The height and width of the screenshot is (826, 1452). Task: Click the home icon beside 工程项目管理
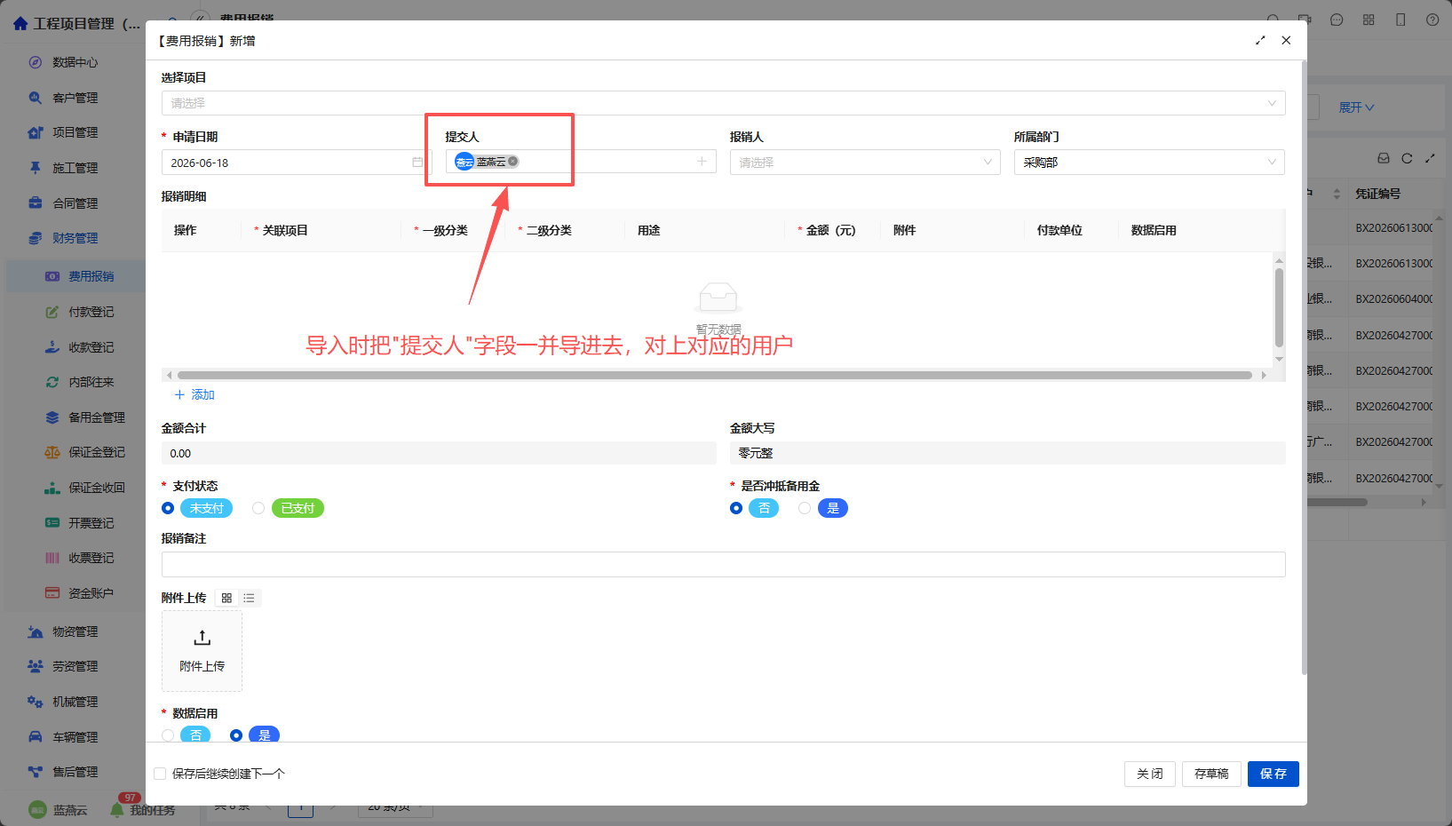tap(20, 24)
